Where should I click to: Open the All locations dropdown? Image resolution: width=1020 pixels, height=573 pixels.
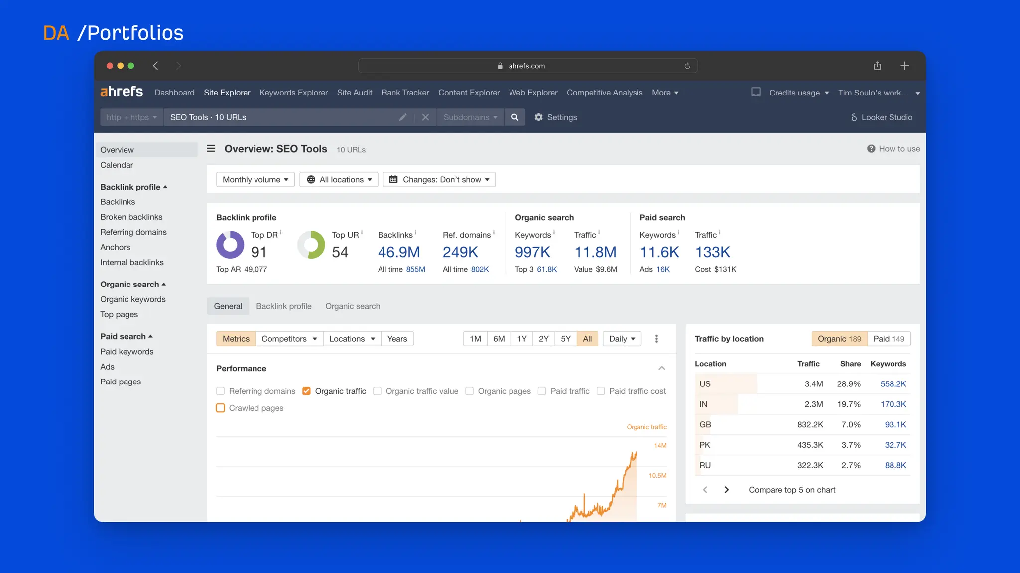tap(339, 180)
